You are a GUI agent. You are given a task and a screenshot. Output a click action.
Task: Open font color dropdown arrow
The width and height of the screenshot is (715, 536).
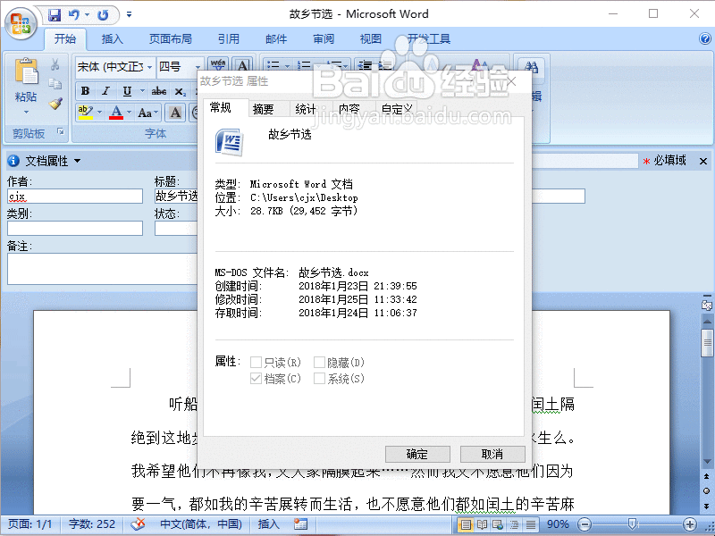[129, 113]
